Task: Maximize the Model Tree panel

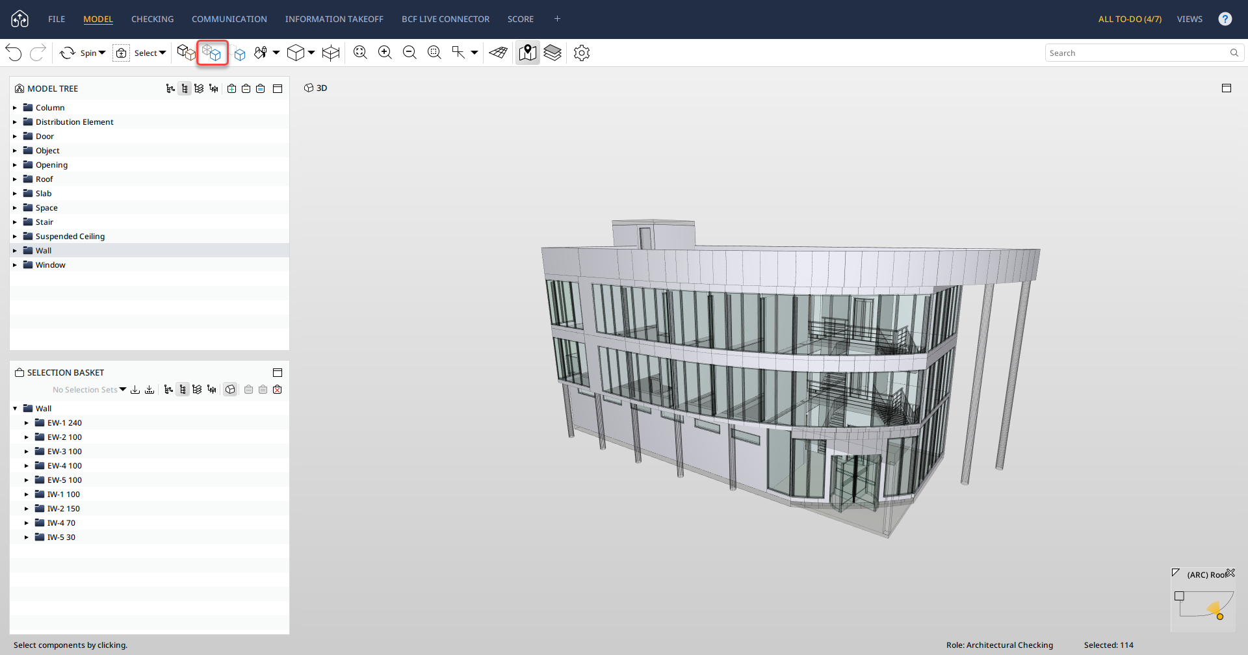Action: point(278,88)
